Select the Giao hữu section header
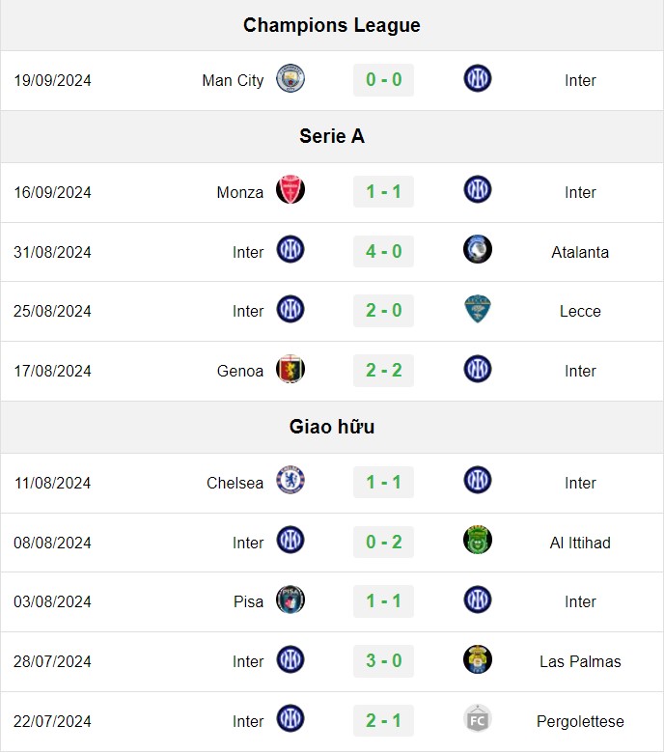Viewport: 664px width, 753px height. pyautogui.click(x=332, y=427)
